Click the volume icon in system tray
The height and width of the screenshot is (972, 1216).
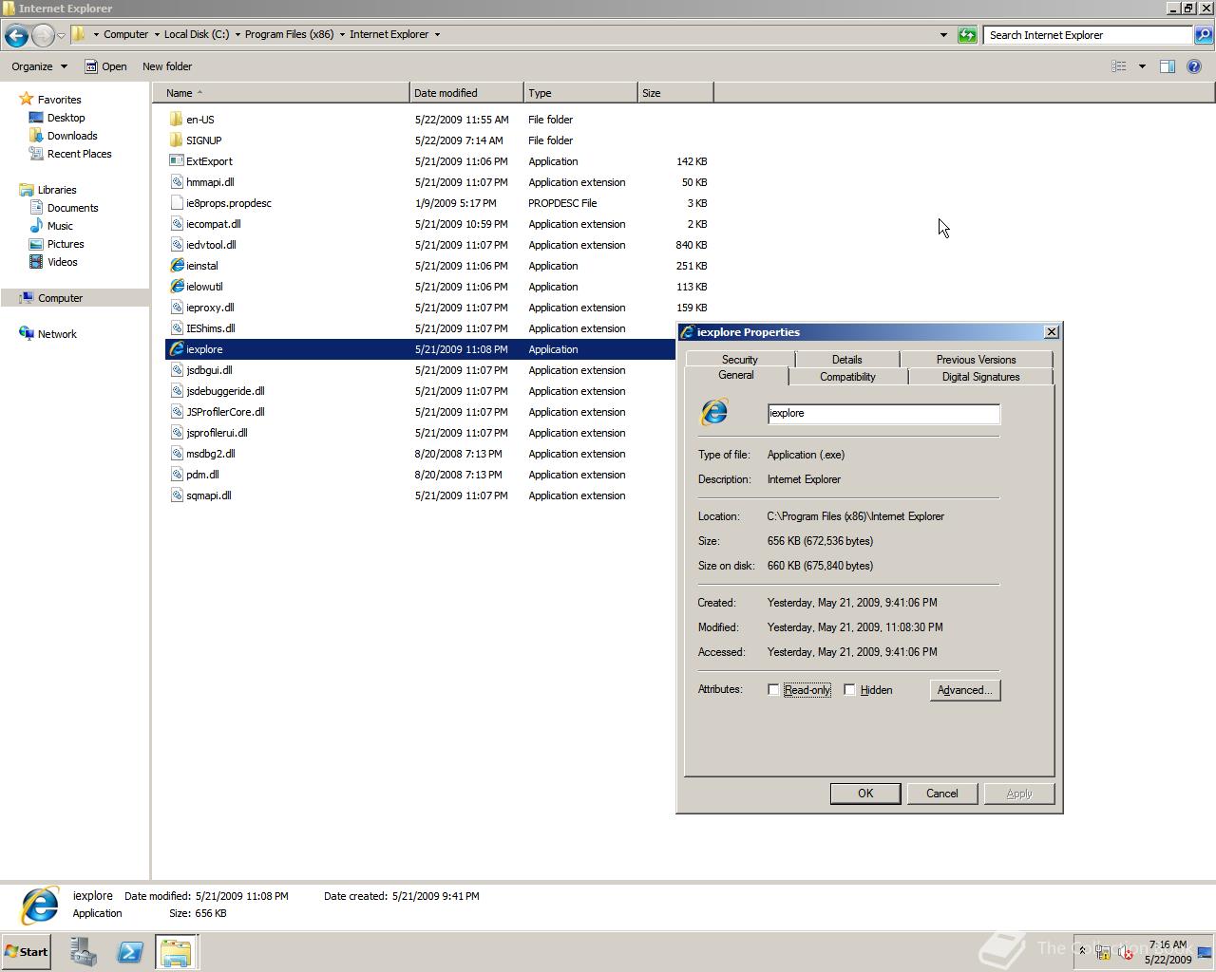pos(1126,951)
